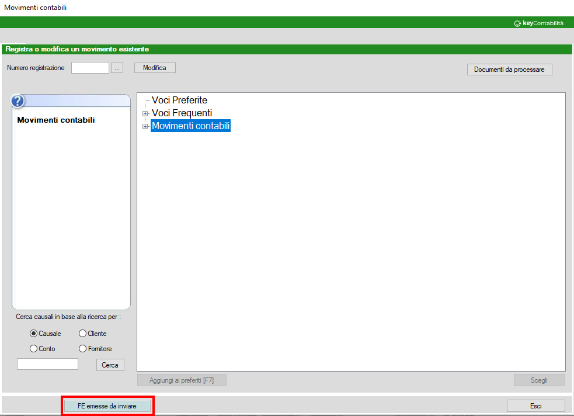574x416 pixels.
Task: Select the Fornitore radio button
Action: [x=82, y=349]
